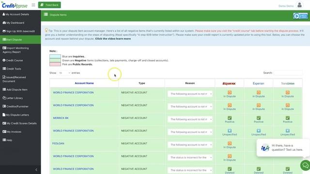
Task: Click the Credit Course info icon
Action: click(4, 60)
